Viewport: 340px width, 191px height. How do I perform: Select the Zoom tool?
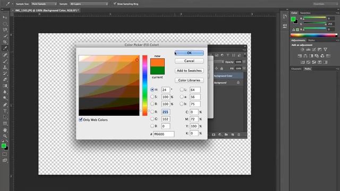(x=5, y=136)
